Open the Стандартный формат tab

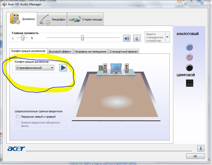(x=123, y=51)
